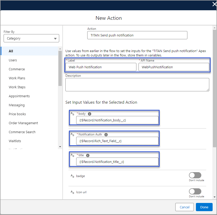
Task: Click the info icon beside Notification Auth
Action: tap(106, 134)
